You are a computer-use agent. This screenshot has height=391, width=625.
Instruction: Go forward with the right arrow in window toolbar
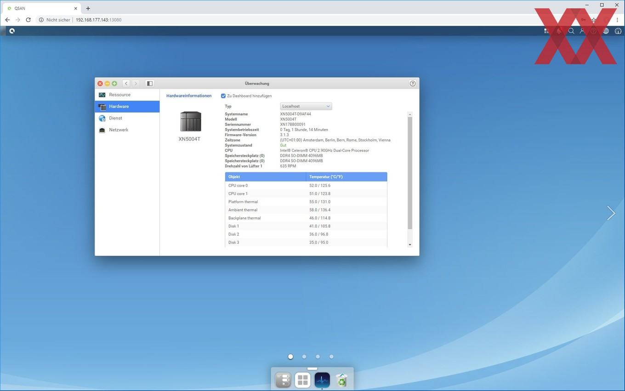(136, 83)
